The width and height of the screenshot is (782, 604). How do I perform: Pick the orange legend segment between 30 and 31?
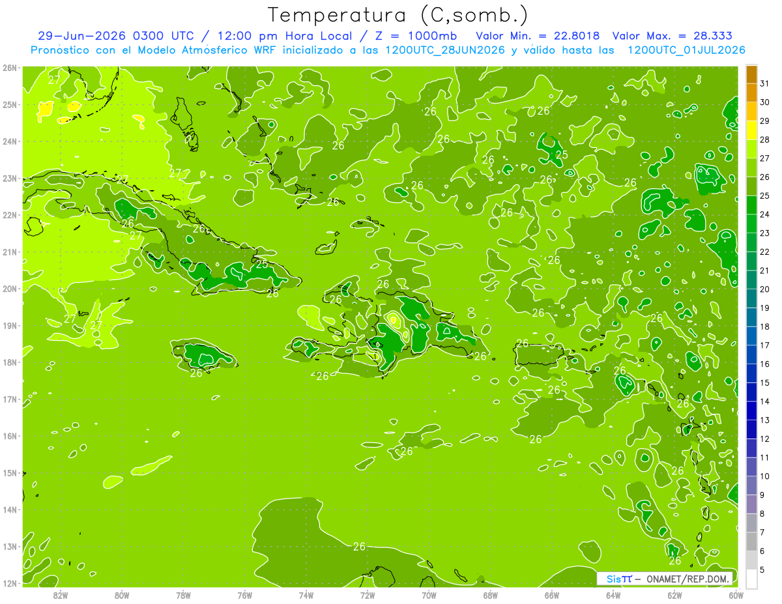[x=751, y=93]
